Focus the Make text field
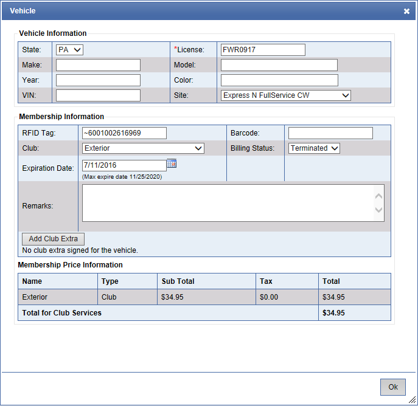 click(x=98, y=65)
